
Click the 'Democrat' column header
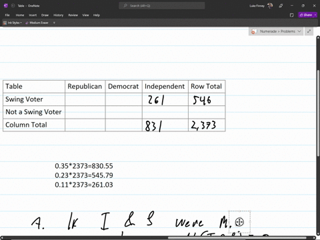point(123,87)
